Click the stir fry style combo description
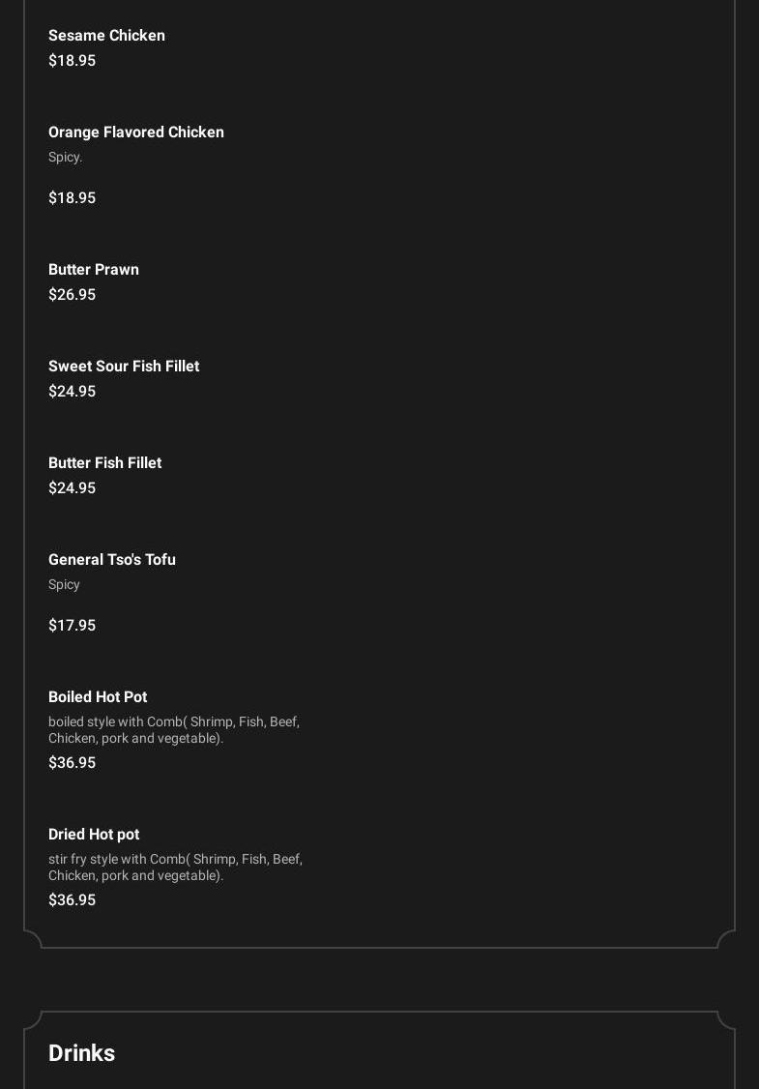This screenshot has height=1089, width=759. (175, 868)
